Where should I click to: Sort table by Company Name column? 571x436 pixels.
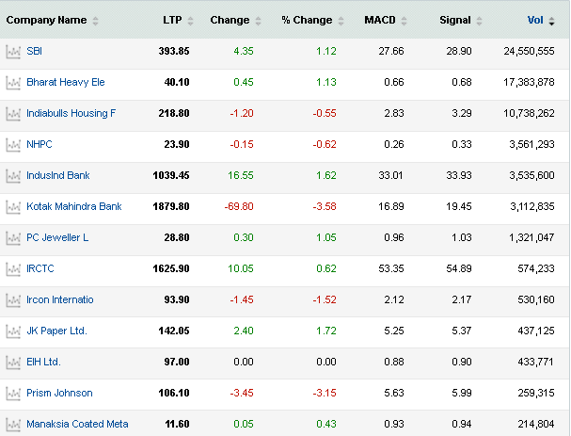[x=46, y=20]
